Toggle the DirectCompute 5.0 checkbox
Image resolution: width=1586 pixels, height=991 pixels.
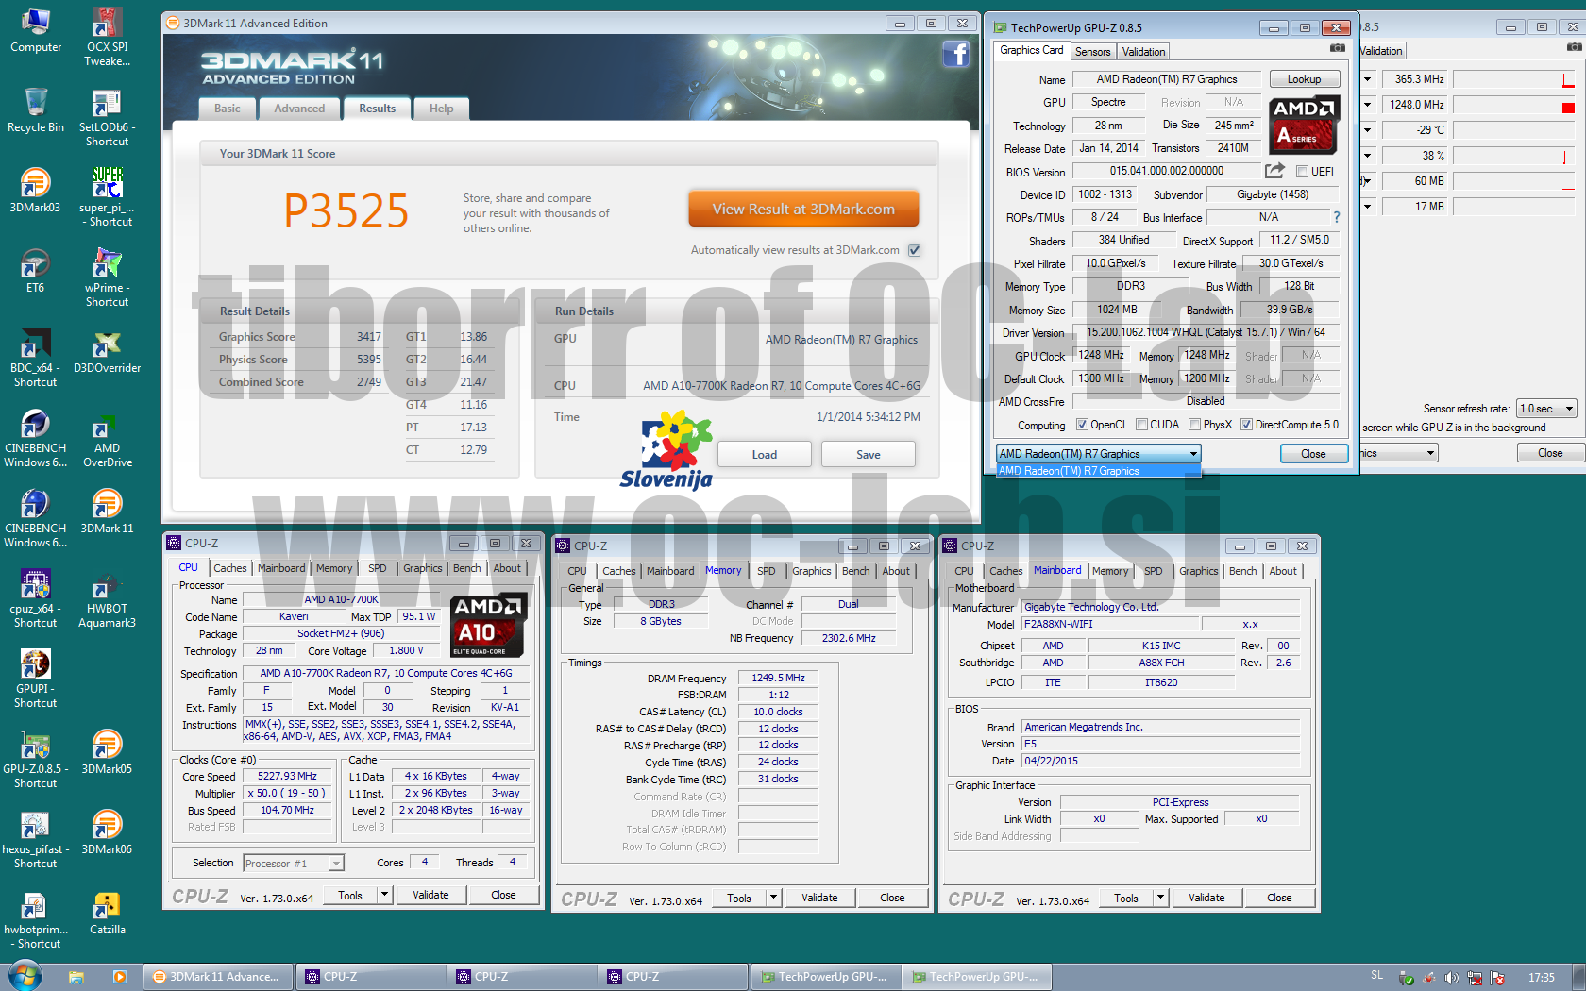[1246, 425]
